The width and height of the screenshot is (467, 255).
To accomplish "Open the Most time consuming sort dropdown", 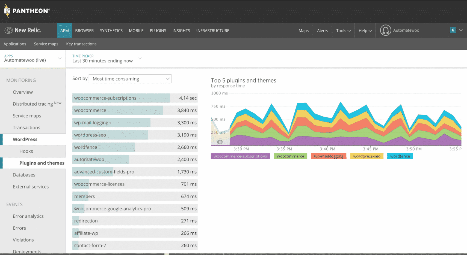I will coord(130,79).
